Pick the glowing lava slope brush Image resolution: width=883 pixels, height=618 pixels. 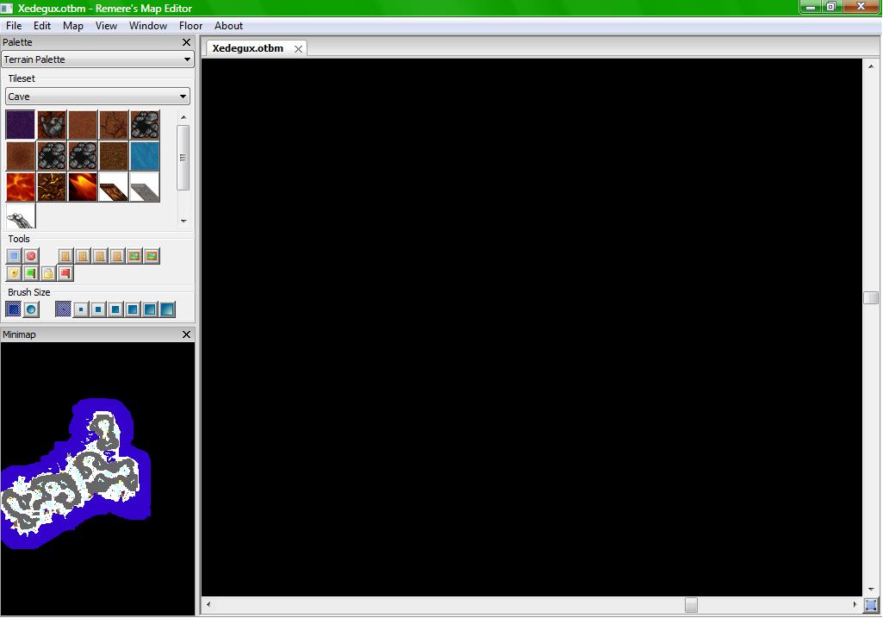(83, 187)
